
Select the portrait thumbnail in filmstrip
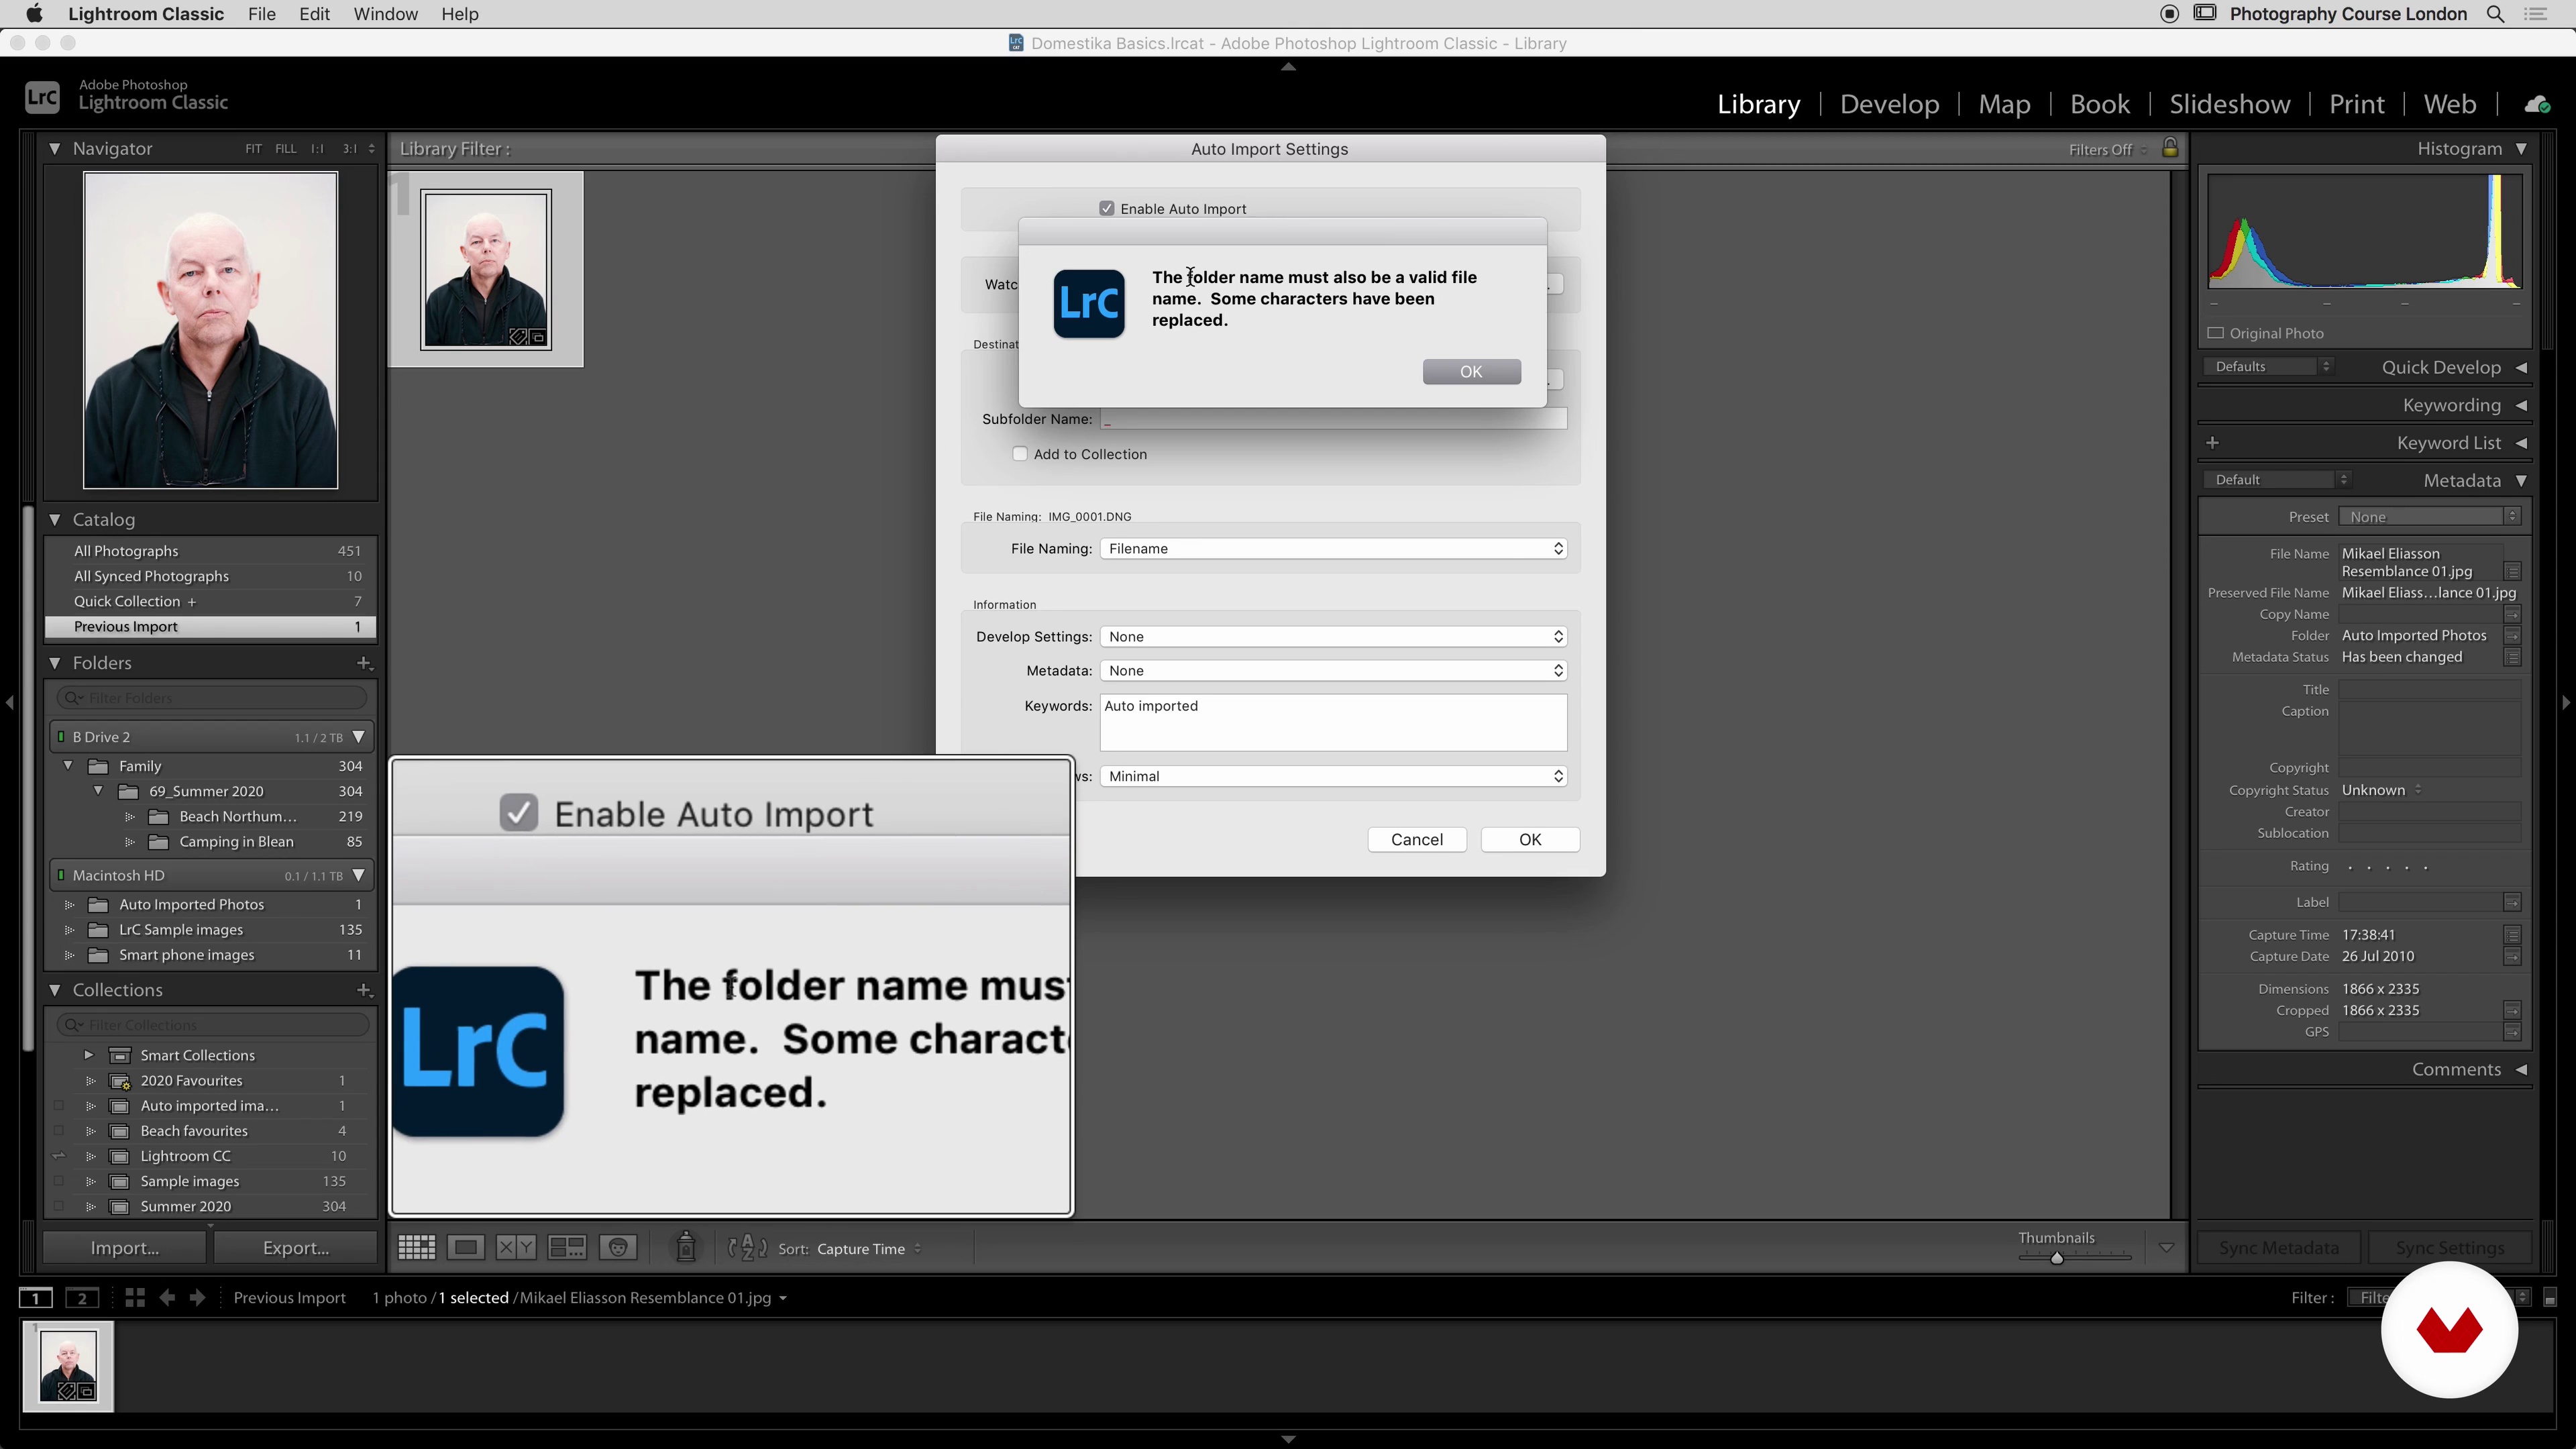pyautogui.click(x=68, y=1366)
